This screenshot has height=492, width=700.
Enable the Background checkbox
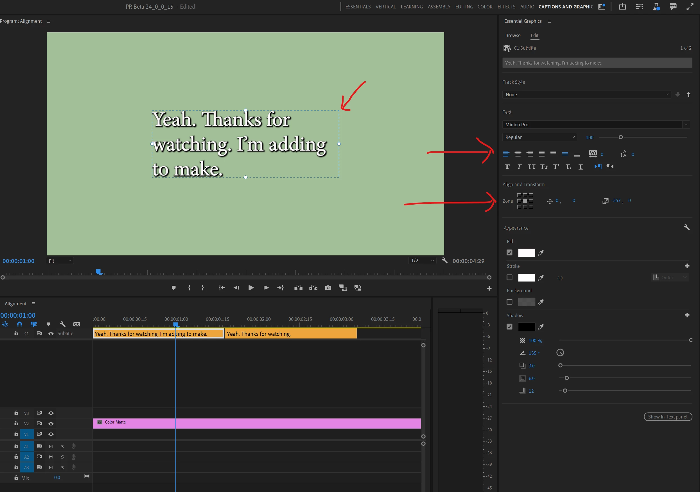point(509,302)
